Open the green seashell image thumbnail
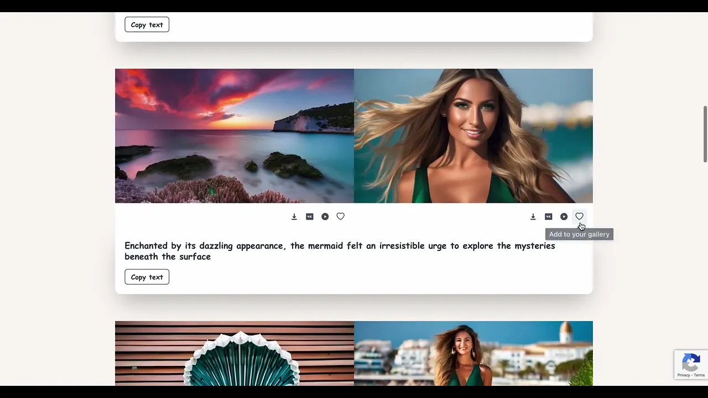The width and height of the screenshot is (708, 398). [235, 353]
